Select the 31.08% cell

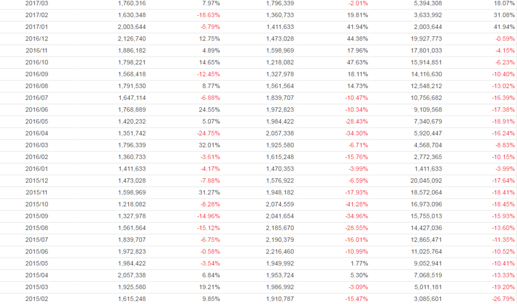[504, 15]
